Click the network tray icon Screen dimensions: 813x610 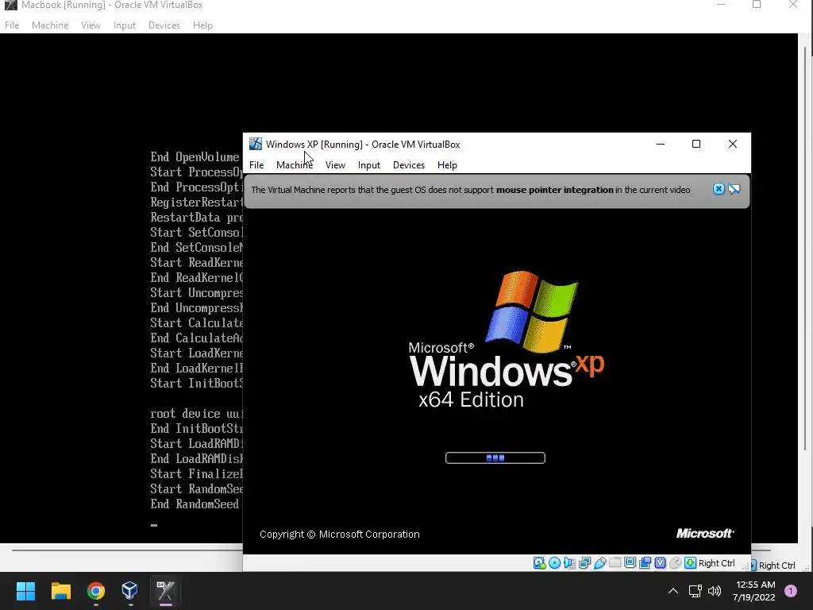coord(695,591)
